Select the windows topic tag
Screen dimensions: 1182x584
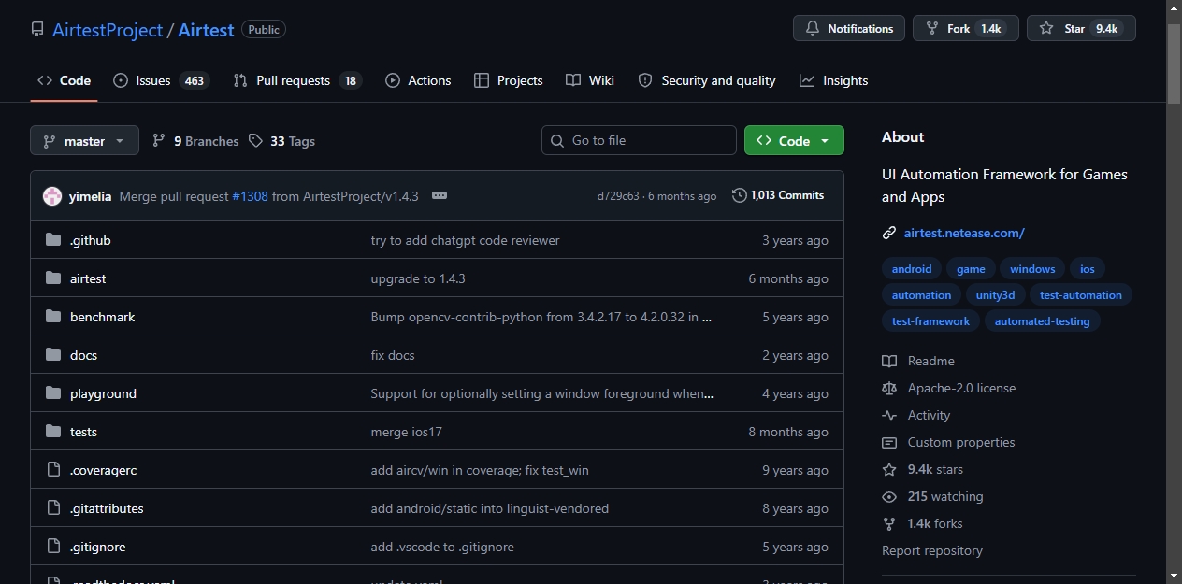click(x=1032, y=269)
